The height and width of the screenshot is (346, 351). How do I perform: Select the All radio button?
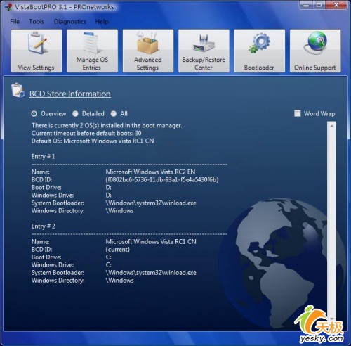[114, 114]
